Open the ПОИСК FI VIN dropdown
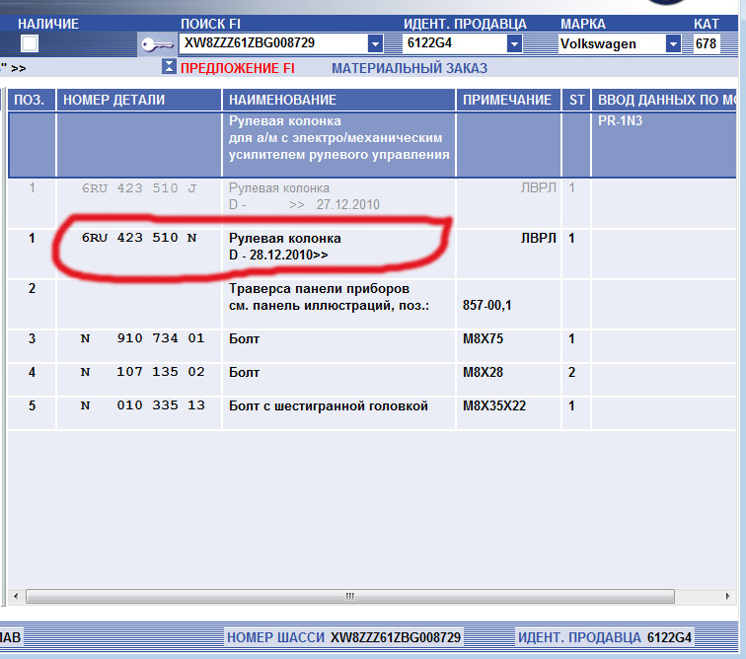The image size is (746, 659). [375, 43]
